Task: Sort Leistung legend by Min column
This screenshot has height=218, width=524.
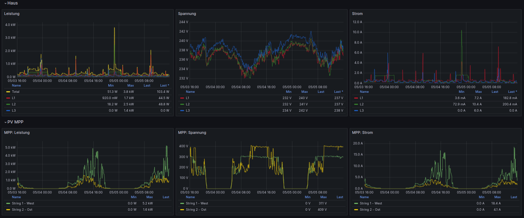Action: pos(111,85)
